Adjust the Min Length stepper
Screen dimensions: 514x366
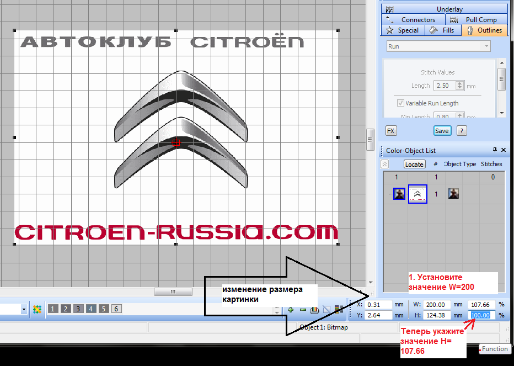[459, 115]
